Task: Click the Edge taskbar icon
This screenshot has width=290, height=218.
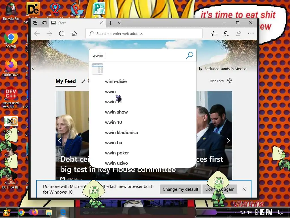Action: click(63, 212)
